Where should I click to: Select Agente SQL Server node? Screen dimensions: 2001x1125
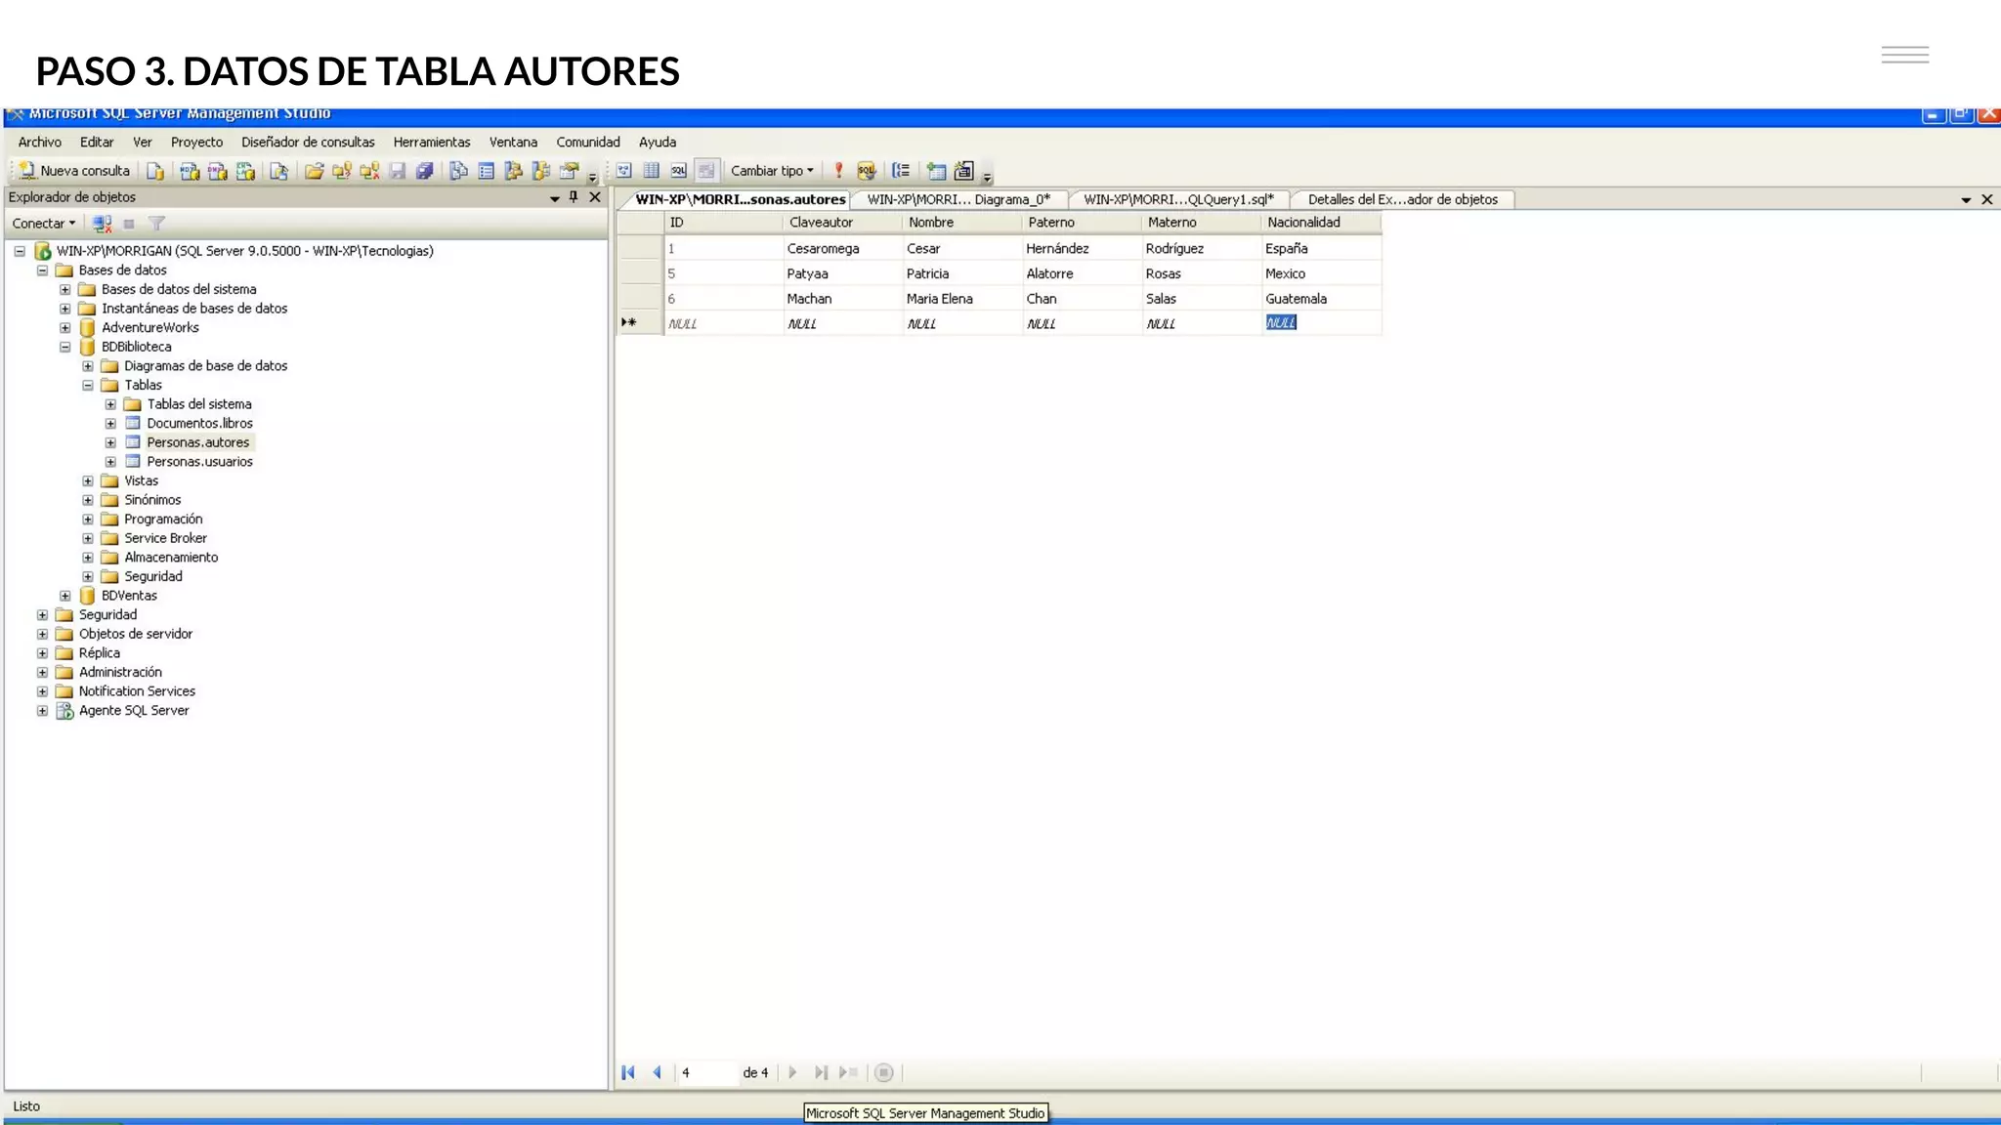tap(134, 711)
